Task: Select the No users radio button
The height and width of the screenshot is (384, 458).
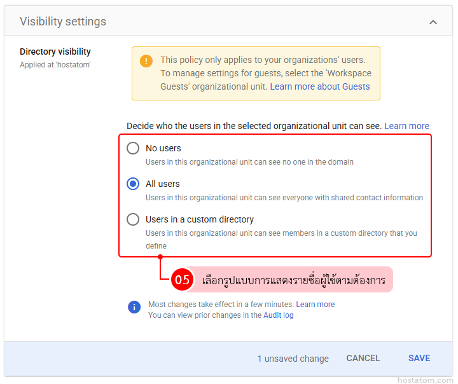Action: (x=133, y=148)
